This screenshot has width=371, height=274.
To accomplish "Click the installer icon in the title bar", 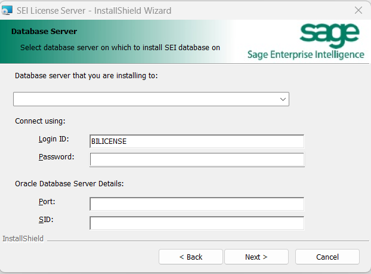I will coord(7,10).
